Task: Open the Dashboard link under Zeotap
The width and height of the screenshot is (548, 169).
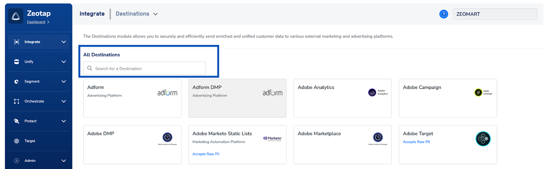Action: pyautogui.click(x=36, y=22)
